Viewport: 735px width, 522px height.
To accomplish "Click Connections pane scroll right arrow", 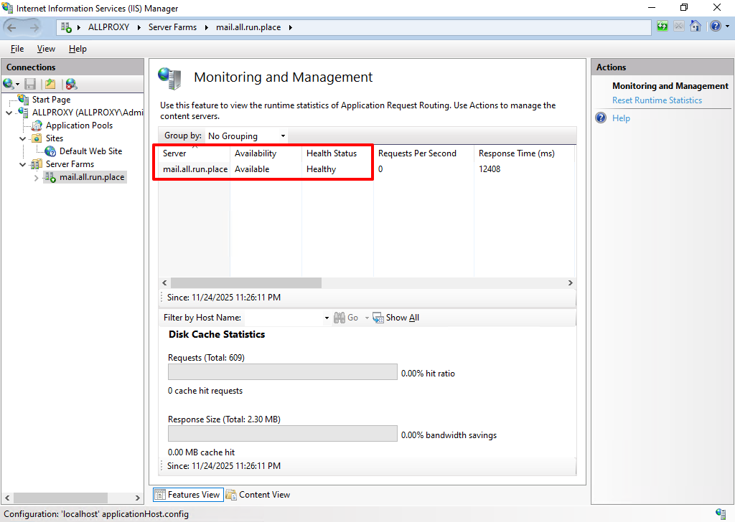I will pos(137,498).
